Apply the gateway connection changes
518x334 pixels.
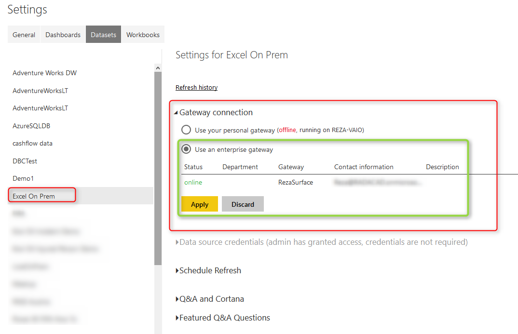(199, 204)
